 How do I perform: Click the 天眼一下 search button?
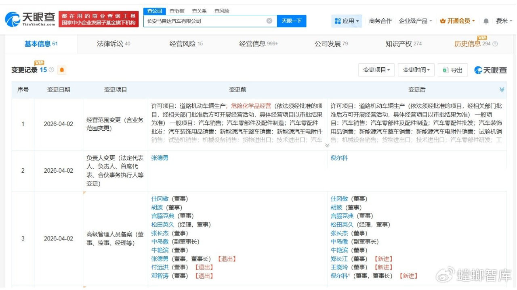(292, 21)
